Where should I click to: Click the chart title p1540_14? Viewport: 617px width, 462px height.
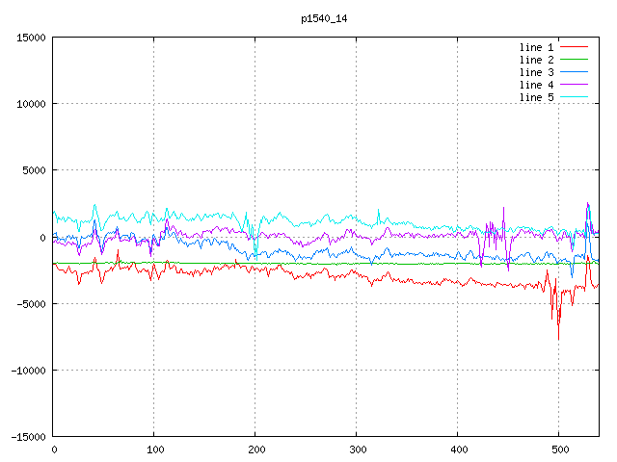324,19
